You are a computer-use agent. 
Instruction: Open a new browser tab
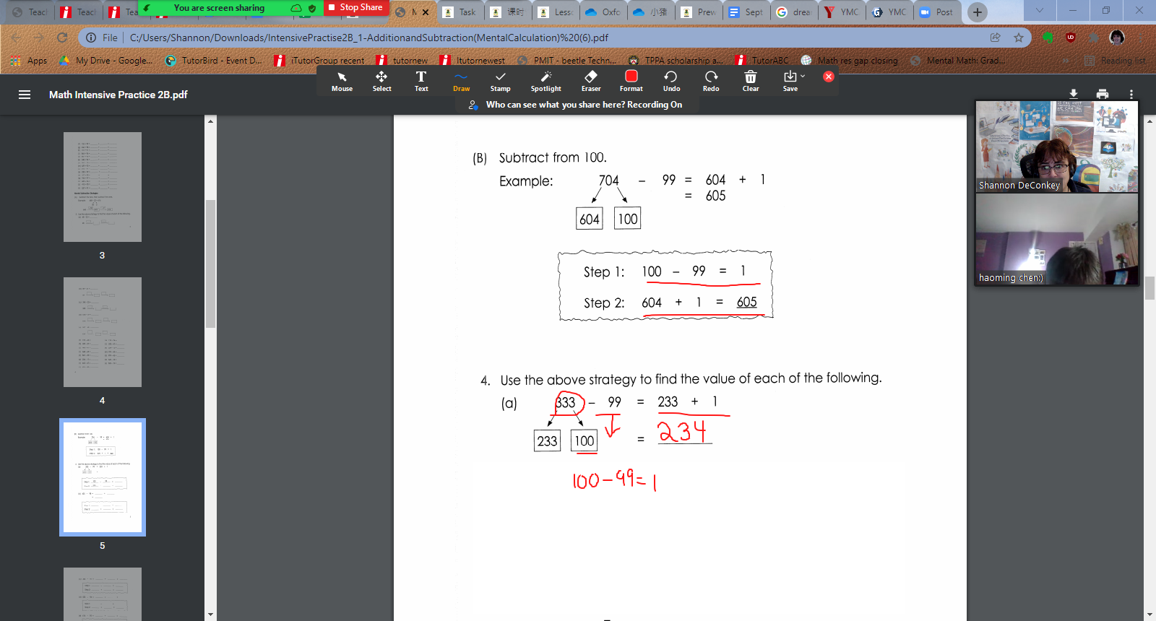pos(977,12)
